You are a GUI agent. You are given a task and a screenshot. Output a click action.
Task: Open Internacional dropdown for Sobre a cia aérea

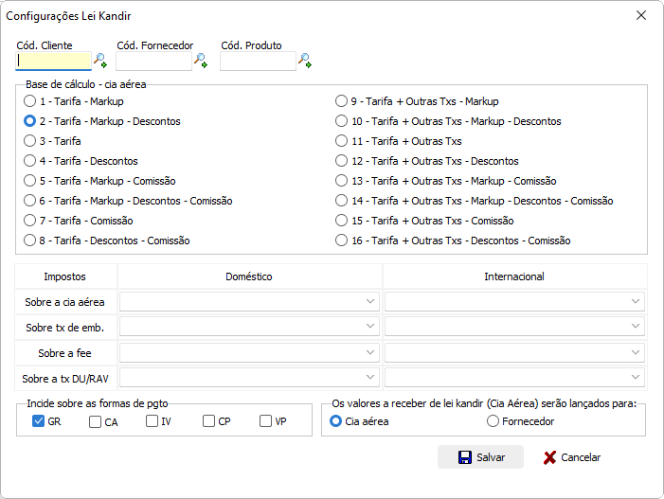(x=514, y=301)
